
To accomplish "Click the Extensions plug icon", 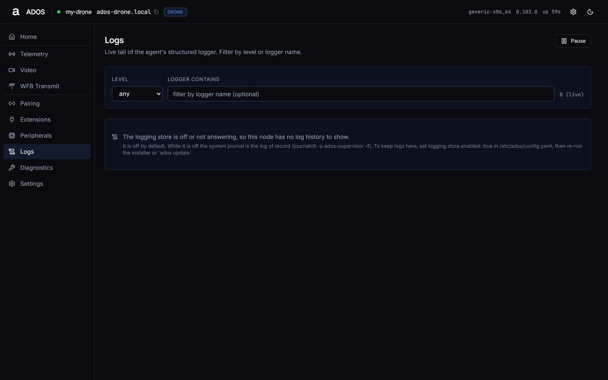I will 12,119.
